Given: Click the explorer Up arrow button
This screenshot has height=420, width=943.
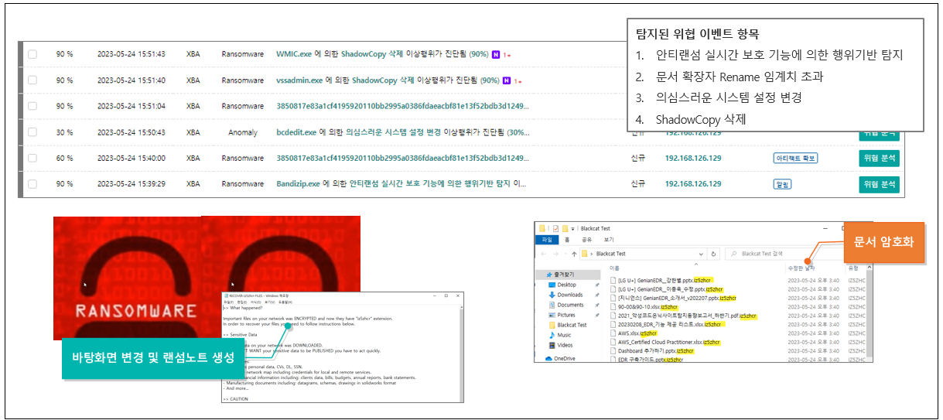Looking at the screenshot, I should tap(574, 254).
